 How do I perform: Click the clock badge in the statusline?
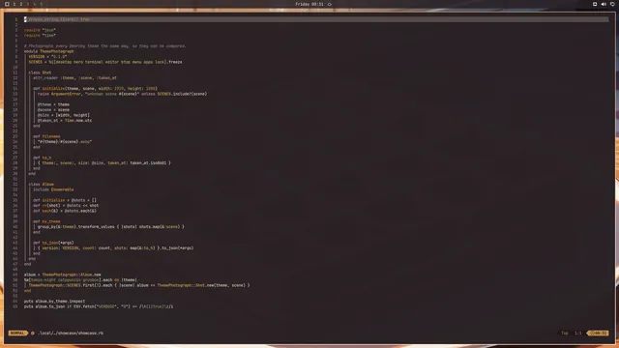598,333
